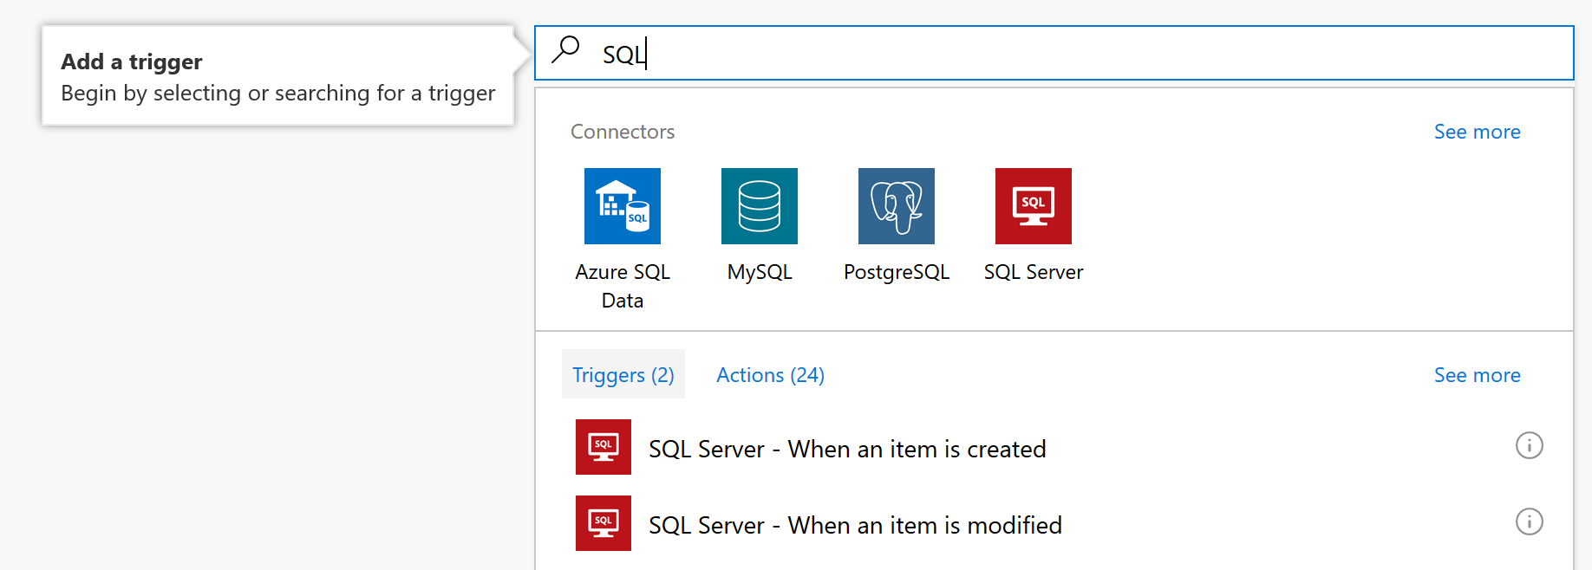Open the SQL Server connector icon
The height and width of the screenshot is (570, 1592).
click(1034, 206)
